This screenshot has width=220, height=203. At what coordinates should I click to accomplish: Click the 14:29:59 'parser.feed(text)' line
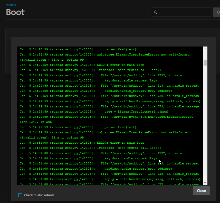tap(78, 127)
